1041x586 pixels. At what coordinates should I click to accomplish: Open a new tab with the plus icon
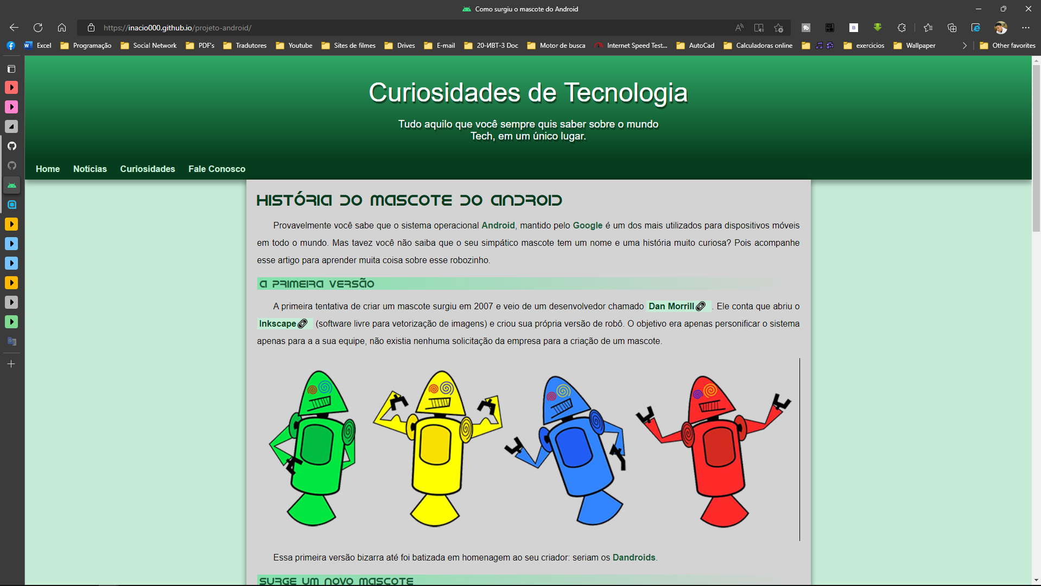(11, 364)
